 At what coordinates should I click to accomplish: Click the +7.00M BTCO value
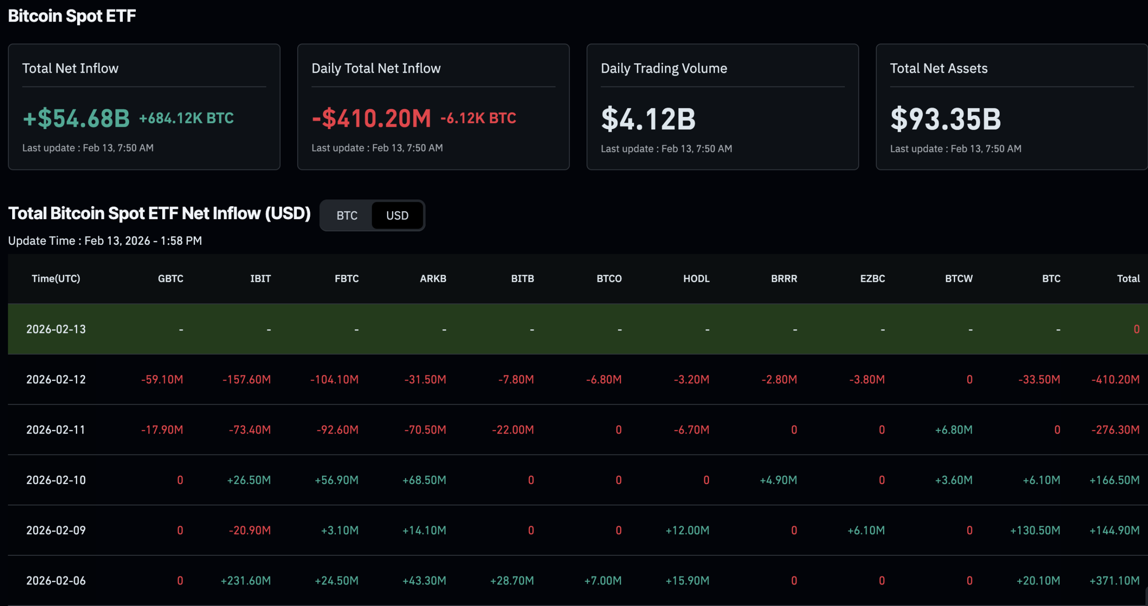pos(603,580)
